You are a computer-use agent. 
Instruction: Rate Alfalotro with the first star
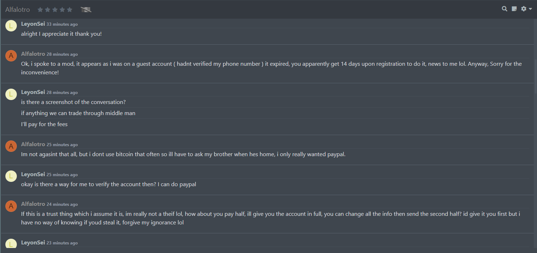(40, 10)
